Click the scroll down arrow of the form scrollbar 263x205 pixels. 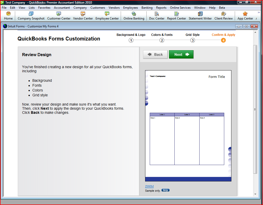pos(255,194)
